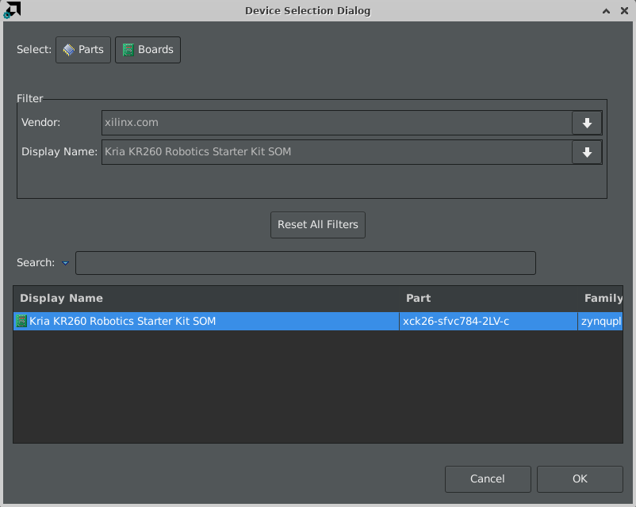636x507 pixels.
Task: Confirm selection with OK button
Action: tap(580, 479)
